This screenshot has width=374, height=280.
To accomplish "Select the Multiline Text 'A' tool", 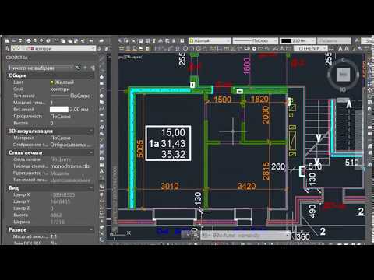I will click(x=102, y=171).
